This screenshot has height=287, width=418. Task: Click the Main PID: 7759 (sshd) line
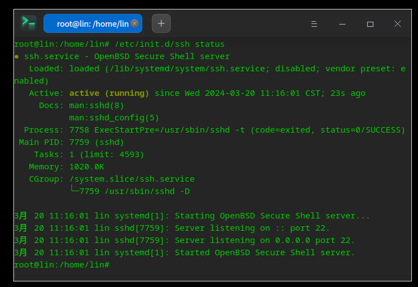(71, 142)
